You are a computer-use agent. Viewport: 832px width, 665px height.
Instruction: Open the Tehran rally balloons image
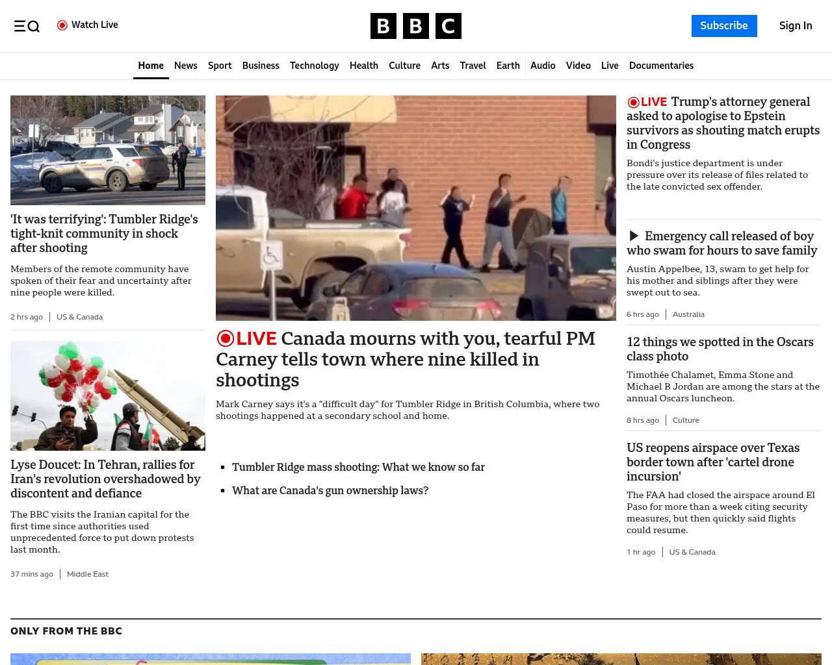(108, 395)
